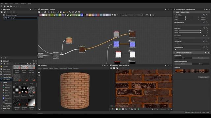
Task: Select the Gaussian 1 generator thumbnail
Action: coord(17,90)
